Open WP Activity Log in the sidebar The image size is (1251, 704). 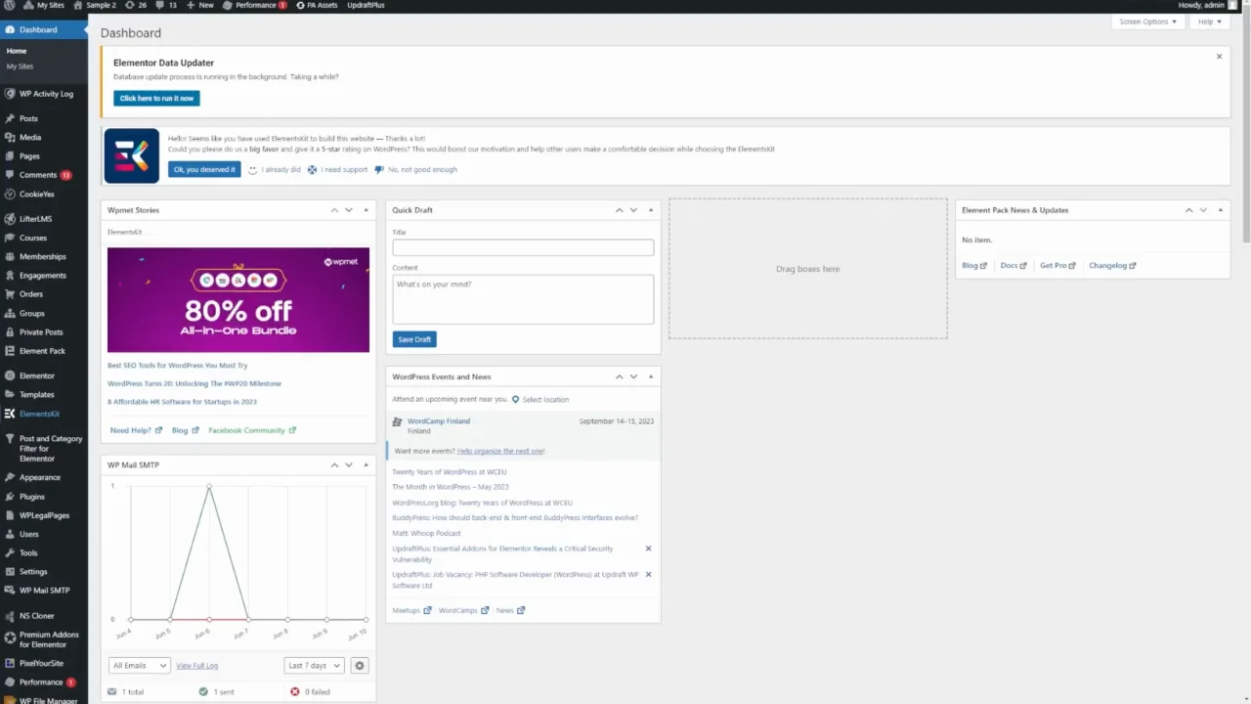coord(44,94)
